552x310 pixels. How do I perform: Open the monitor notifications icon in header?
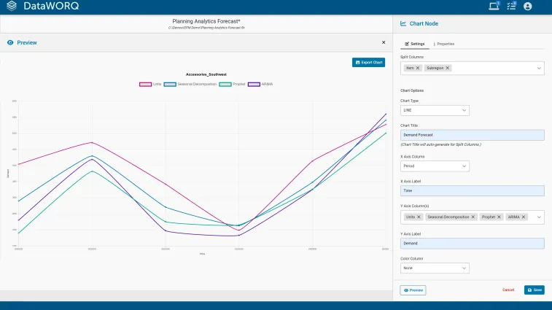tap(494, 6)
